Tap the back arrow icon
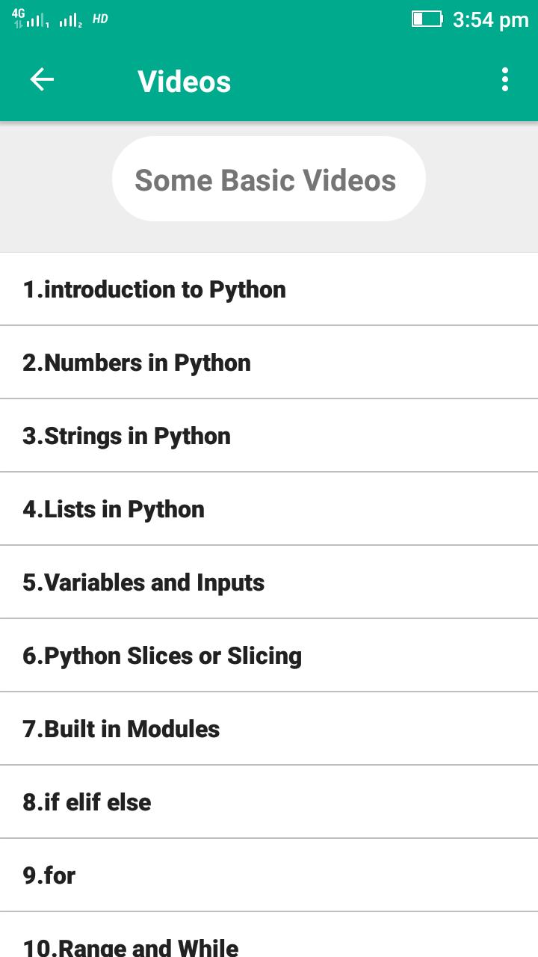Screen dimensions: 538x957 pos(42,80)
